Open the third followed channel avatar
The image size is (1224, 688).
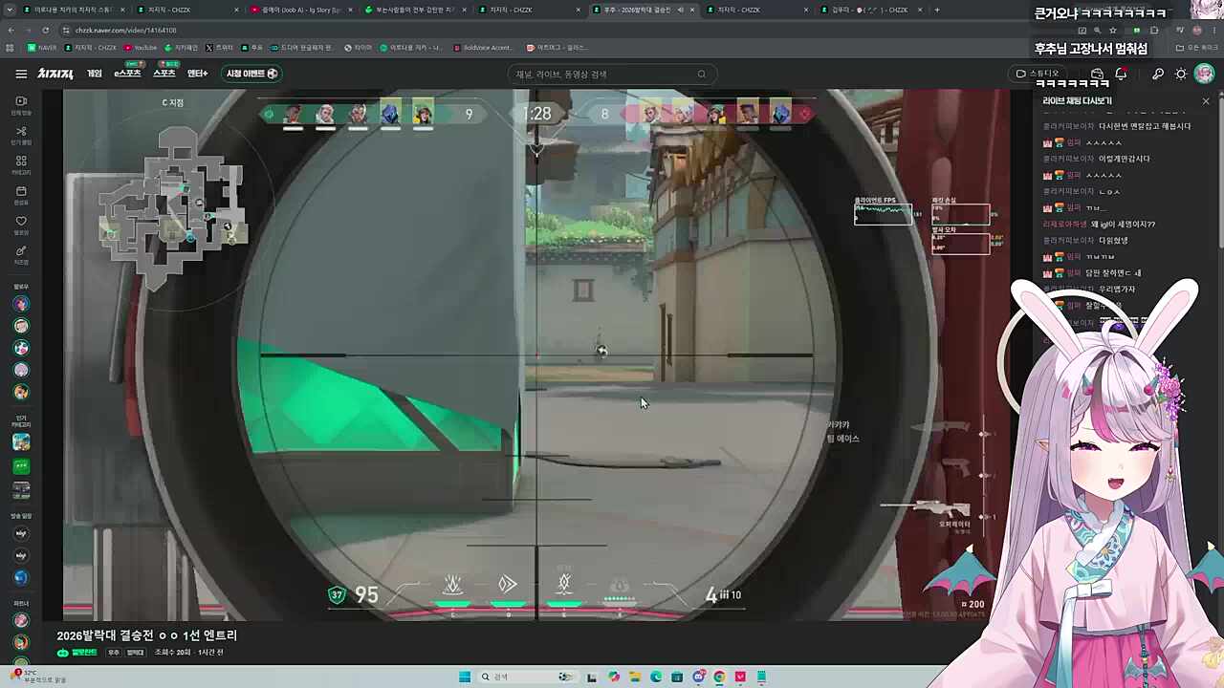[x=21, y=348]
